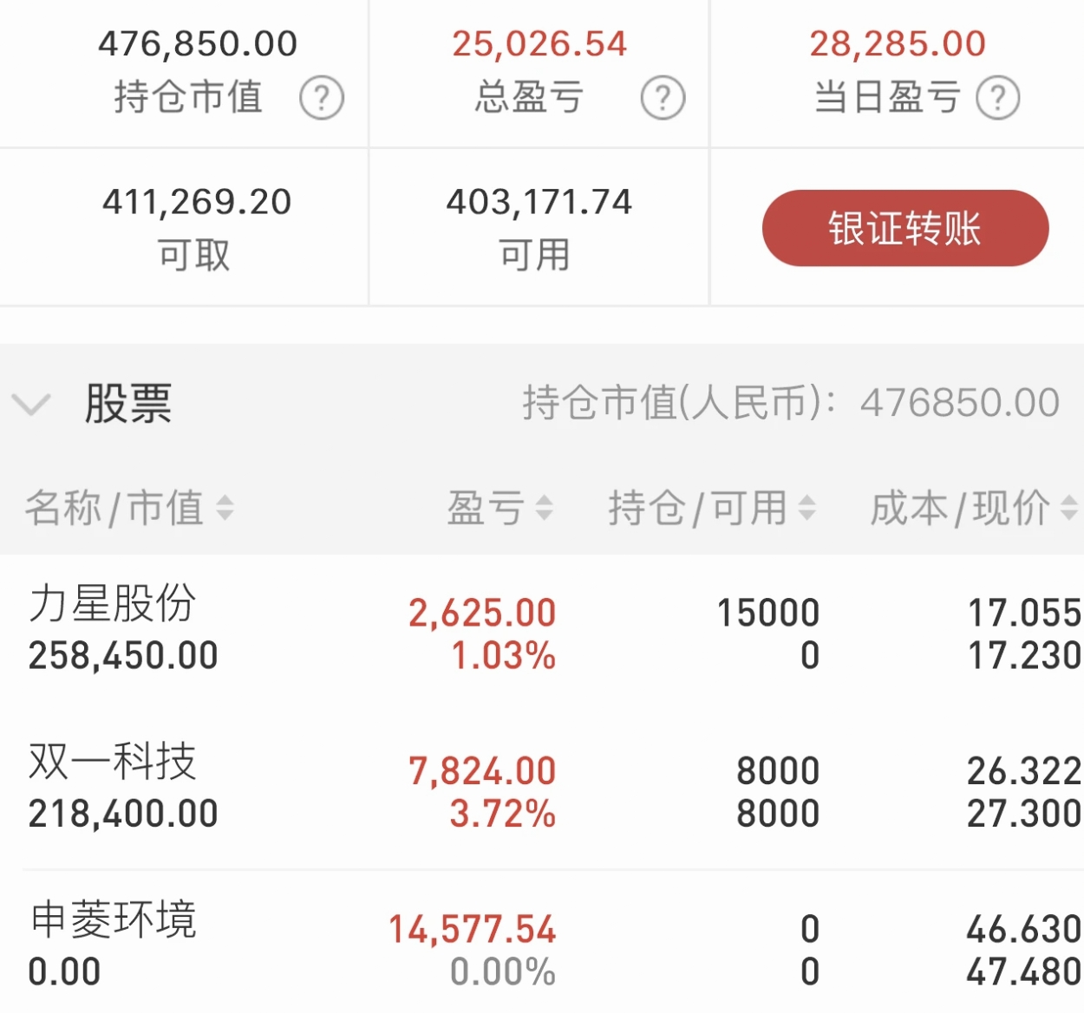Tap the 可用 amount 403,171.74
Screen dimensions: 1084x1013
click(x=539, y=202)
